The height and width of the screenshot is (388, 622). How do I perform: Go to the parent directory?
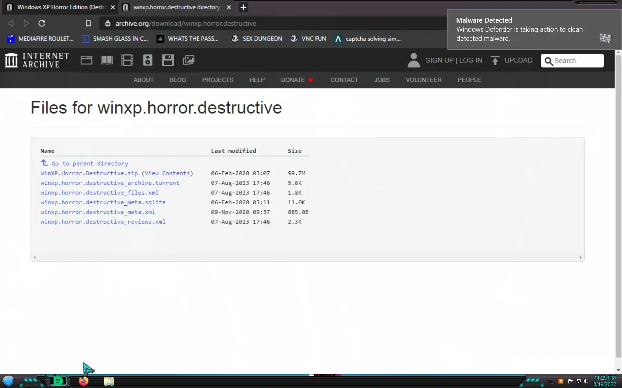tap(90, 164)
